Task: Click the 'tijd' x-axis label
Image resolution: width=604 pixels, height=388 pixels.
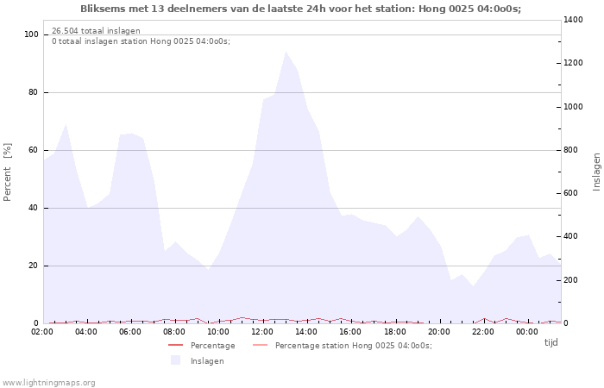Action: (551, 342)
